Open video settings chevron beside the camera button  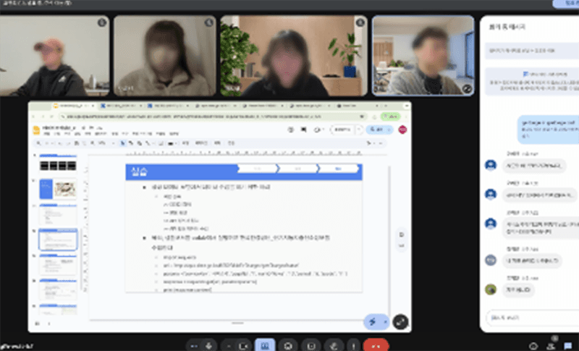tap(229, 346)
